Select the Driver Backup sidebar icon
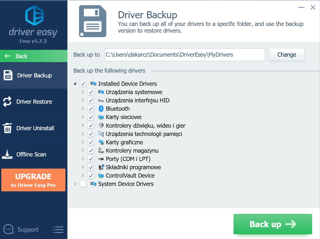This screenshot has height=239, width=320. pos(8,76)
